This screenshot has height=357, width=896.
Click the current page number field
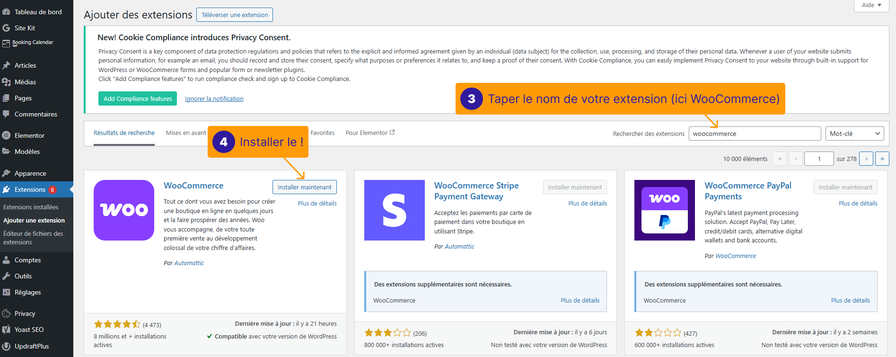(x=819, y=159)
